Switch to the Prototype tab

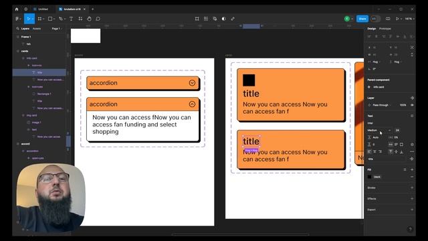385,28
